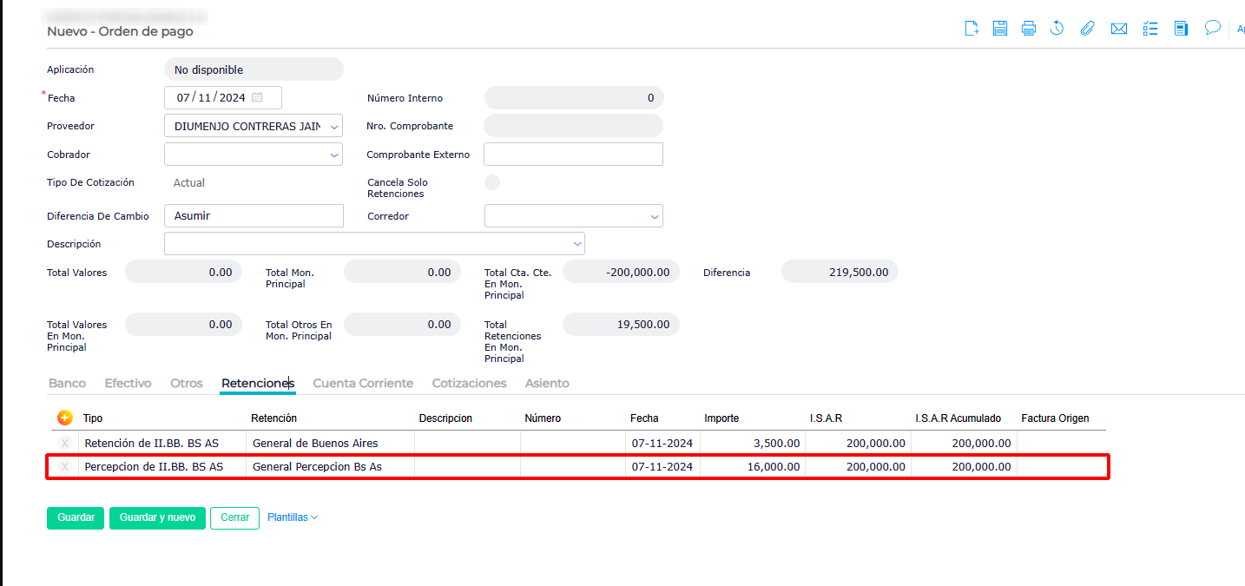Expand the Proveedor dropdown

(333, 127)
